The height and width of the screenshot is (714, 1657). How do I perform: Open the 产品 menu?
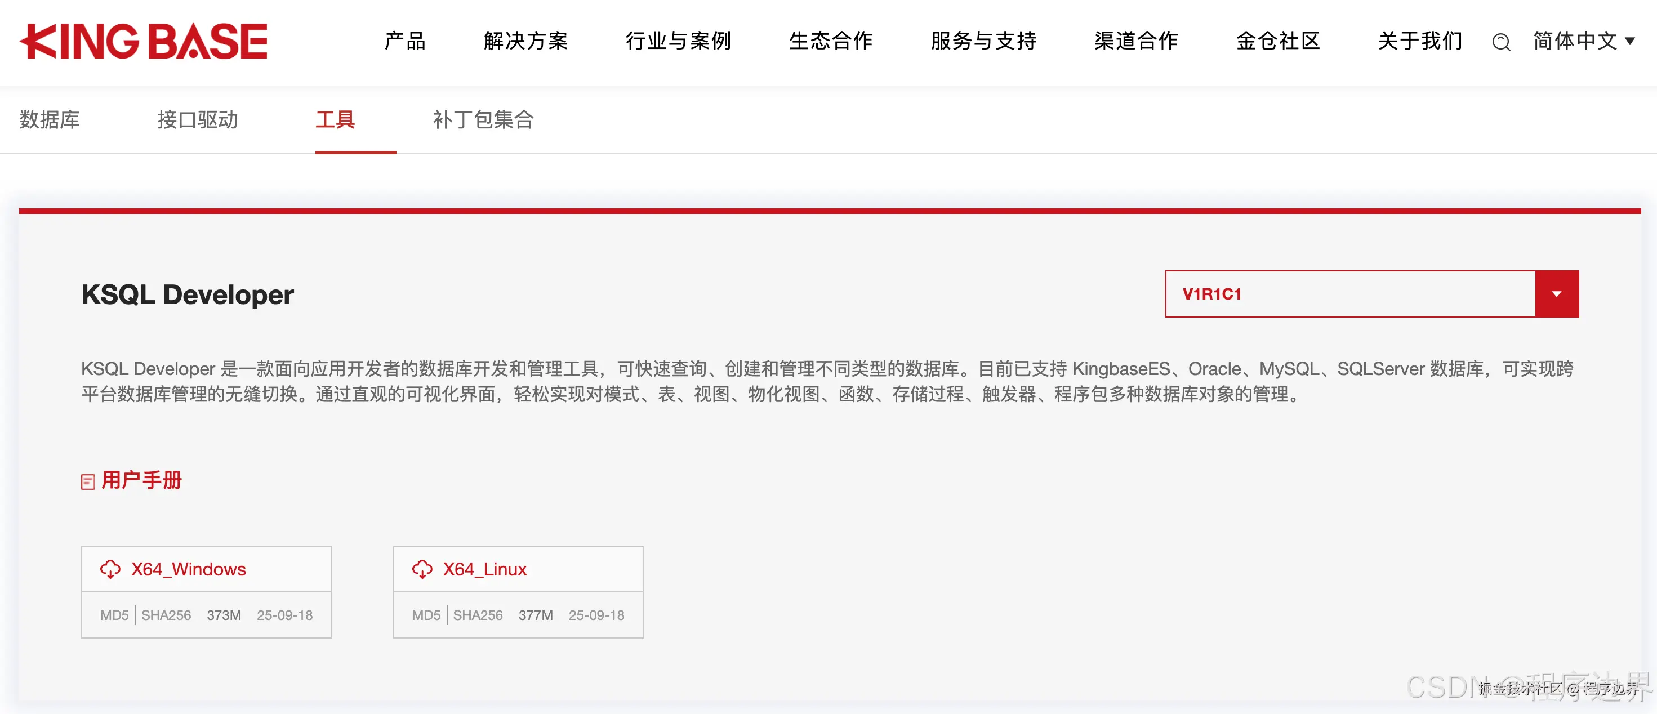(406, 41)
